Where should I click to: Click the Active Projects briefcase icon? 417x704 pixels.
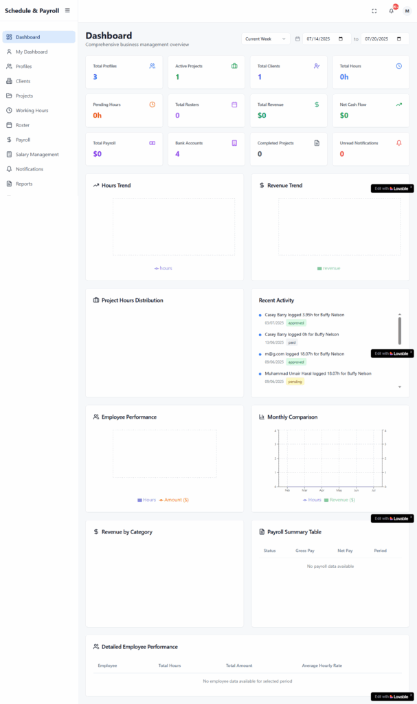234,66
